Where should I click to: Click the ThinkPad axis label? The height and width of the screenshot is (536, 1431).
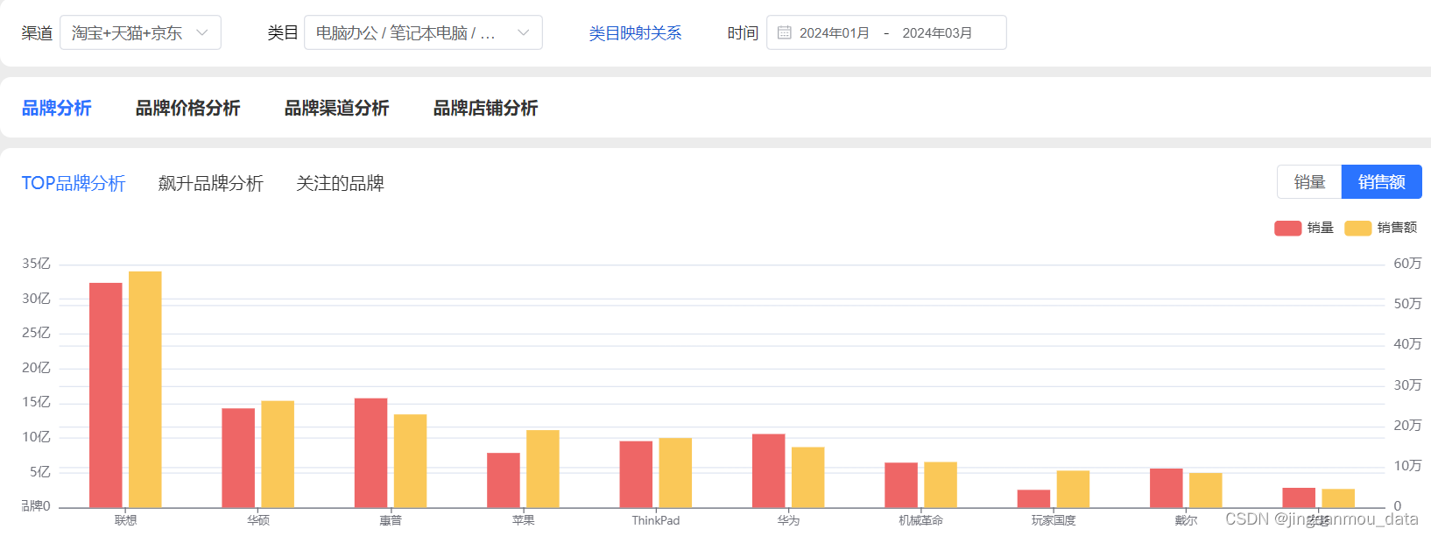[x=656, y=520]
